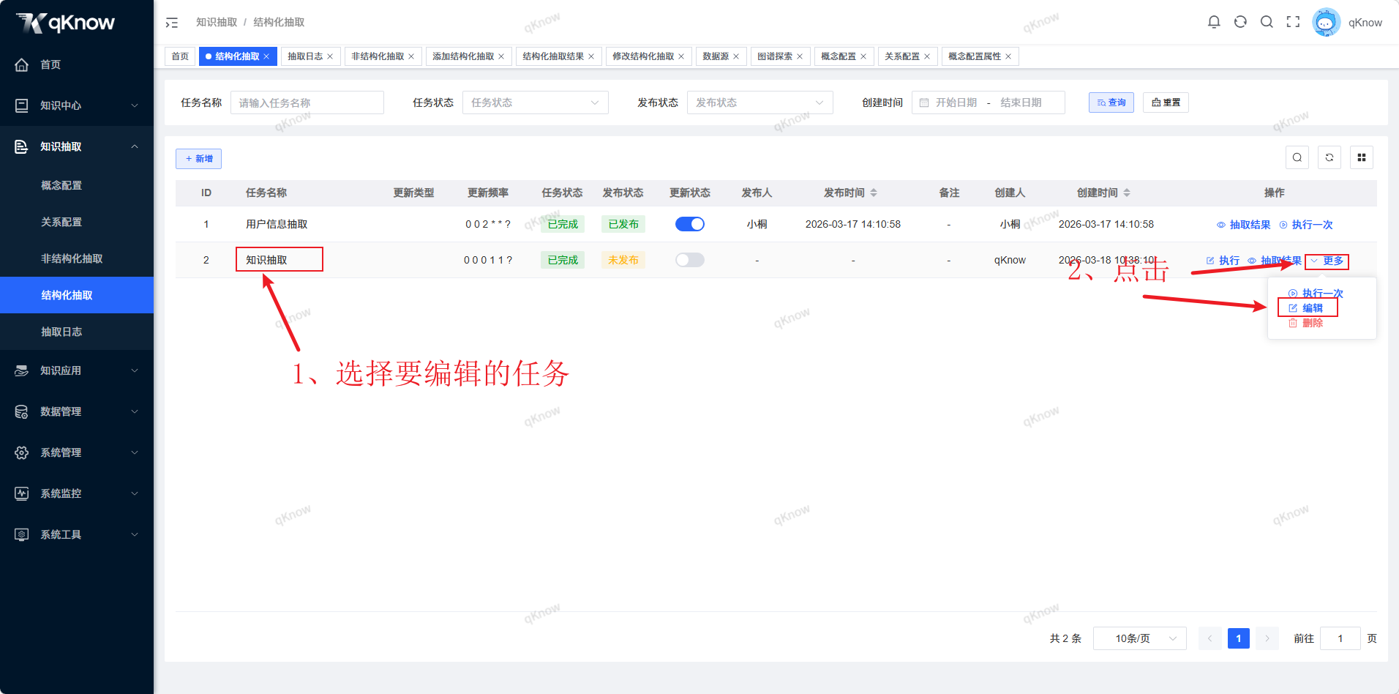Screen dimensions: 1399x694
Task: Close the 数据源 tab
Action: pos(736,56)
